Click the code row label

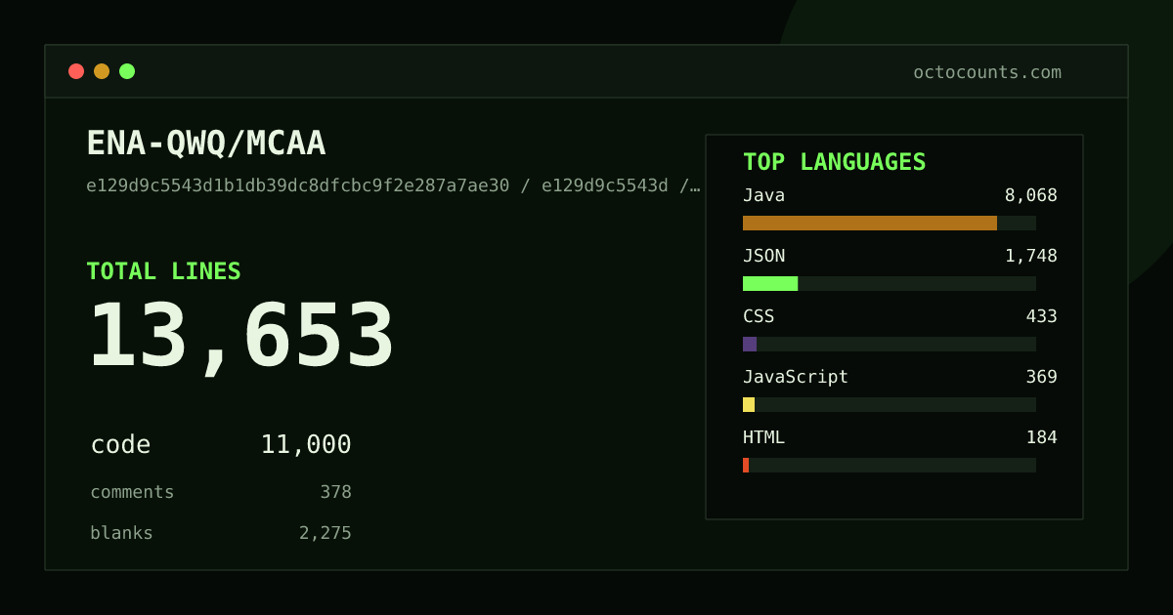click(x=120, y=445)
